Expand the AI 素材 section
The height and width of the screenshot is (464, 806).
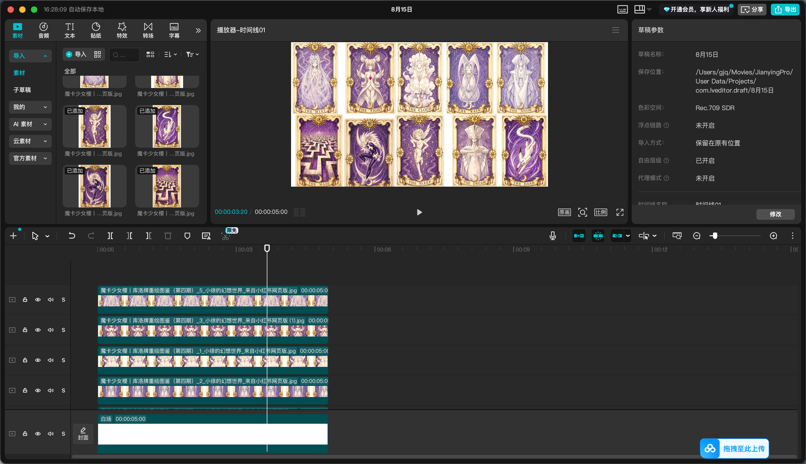click(x=30, y=124)
